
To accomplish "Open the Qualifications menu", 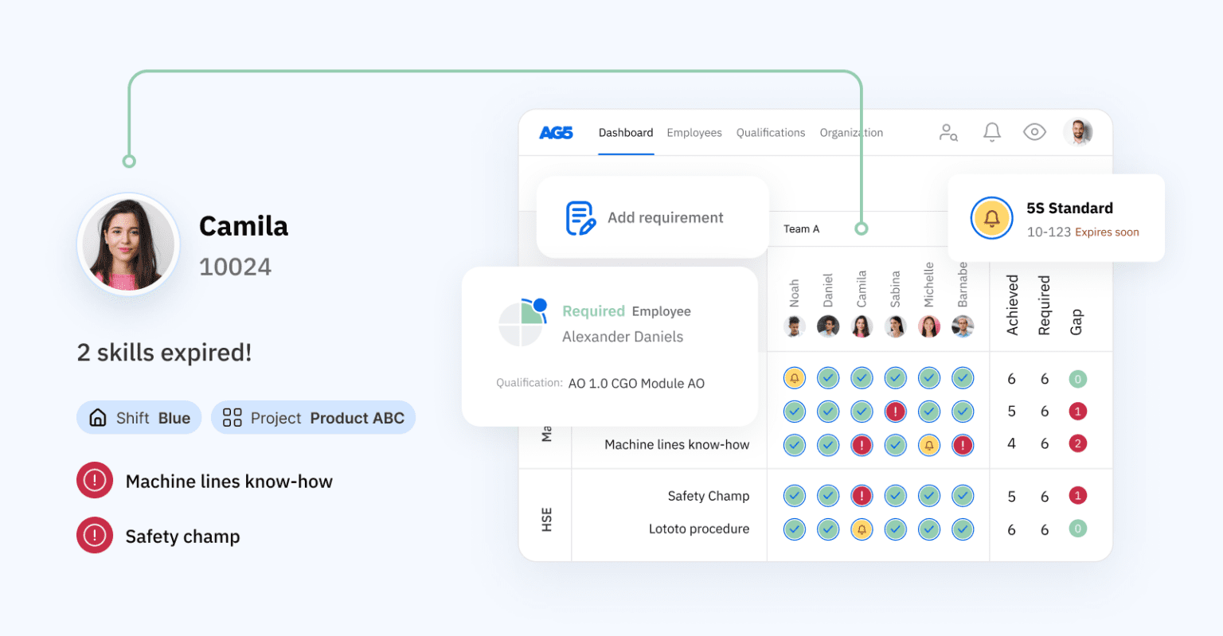I will tap(770, 133).
